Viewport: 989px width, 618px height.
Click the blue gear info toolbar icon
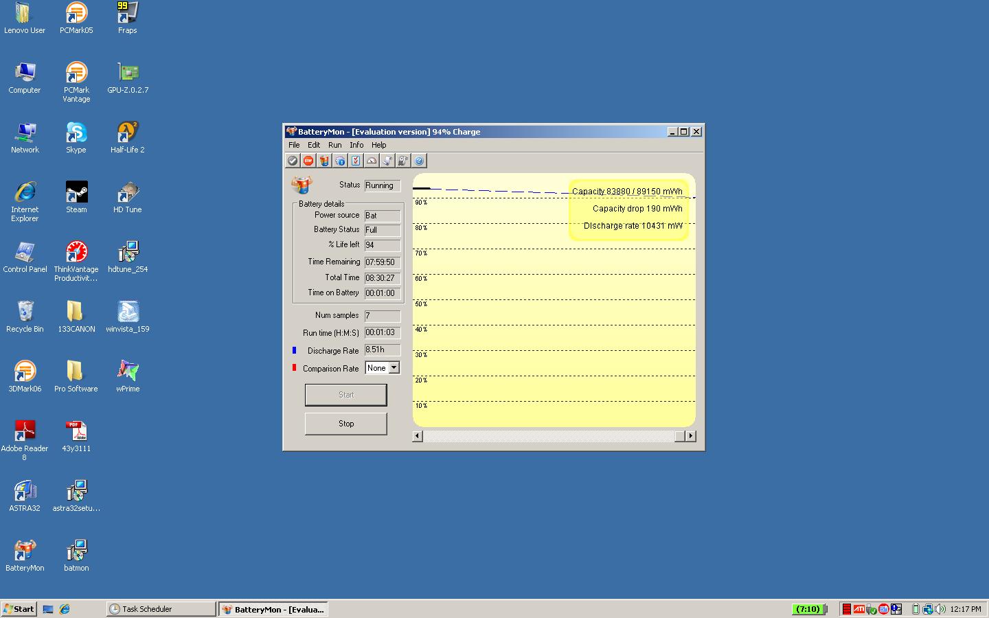340,161
